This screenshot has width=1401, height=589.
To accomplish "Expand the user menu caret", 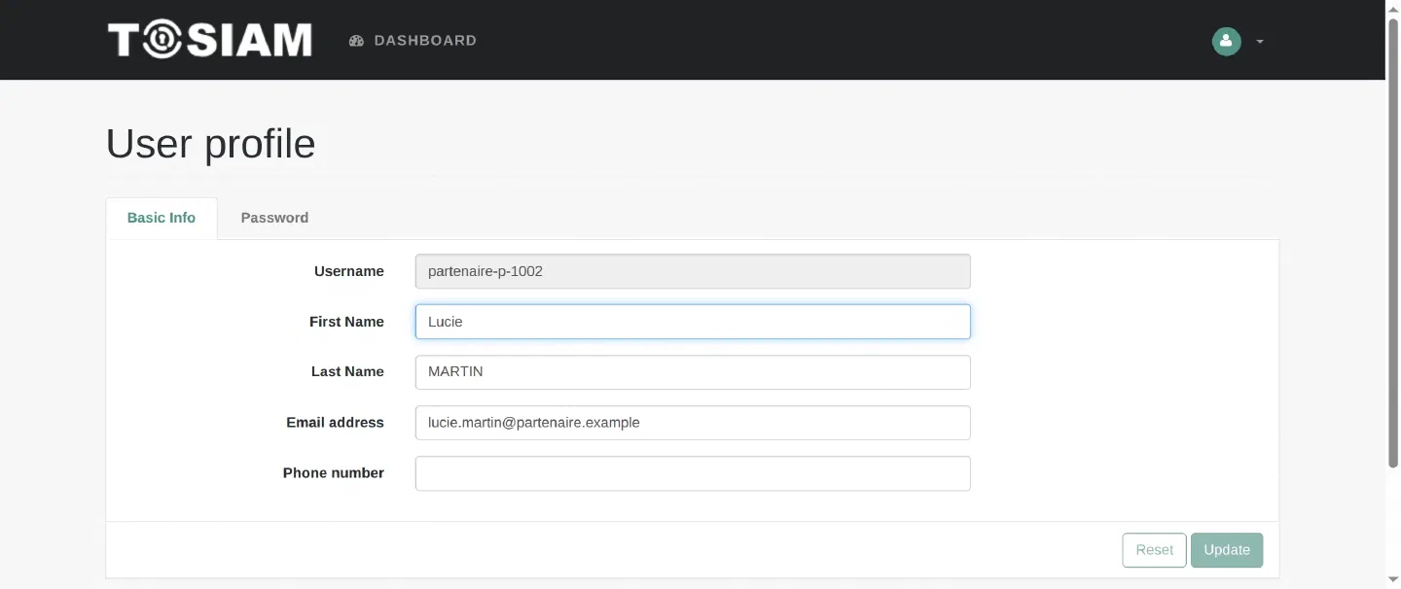I will tap(1260, 42).
